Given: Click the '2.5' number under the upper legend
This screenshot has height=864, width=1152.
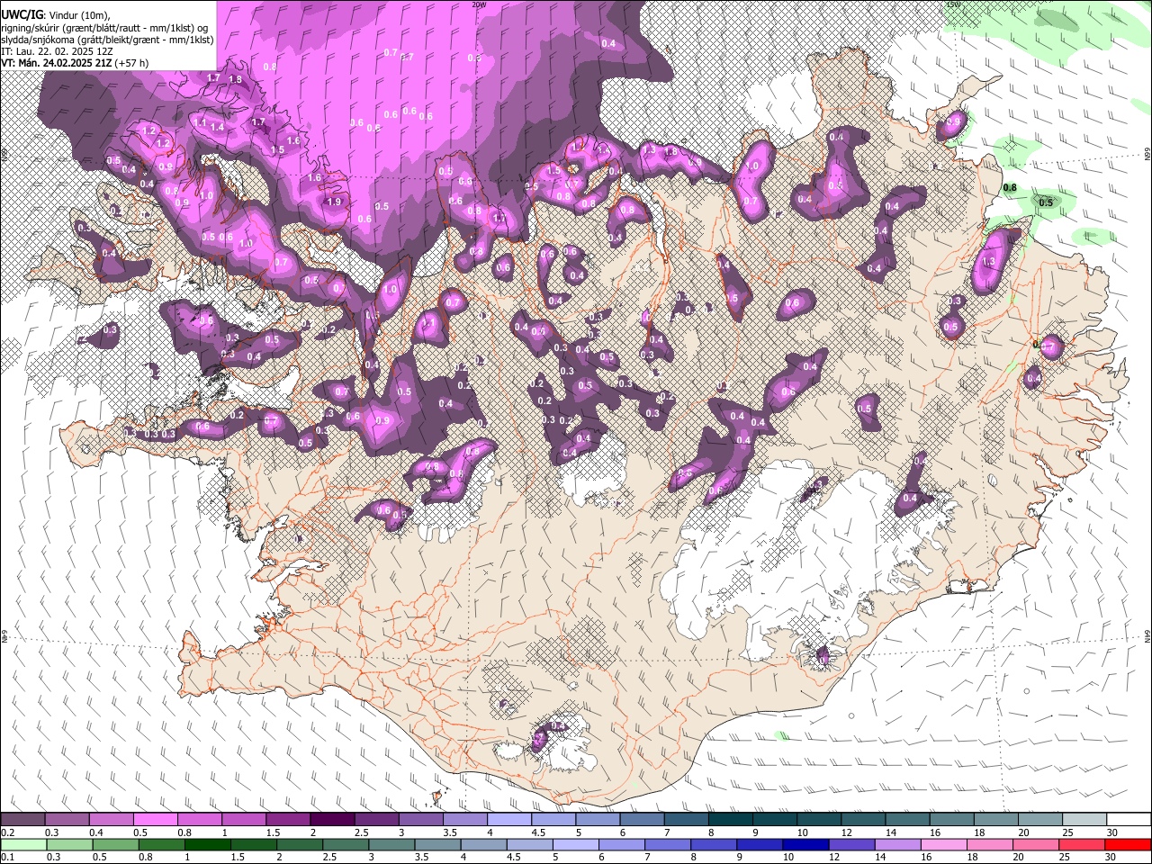Looking at the screenshot, I should point(361,833).
